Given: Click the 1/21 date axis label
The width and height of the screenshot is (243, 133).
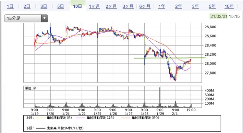Looking at the screenshot, I should (66, 114).
